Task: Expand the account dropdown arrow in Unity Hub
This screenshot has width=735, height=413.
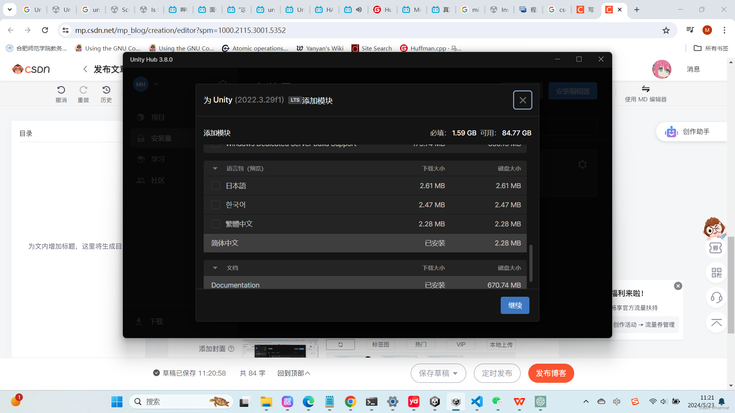Action: (156, 84)
